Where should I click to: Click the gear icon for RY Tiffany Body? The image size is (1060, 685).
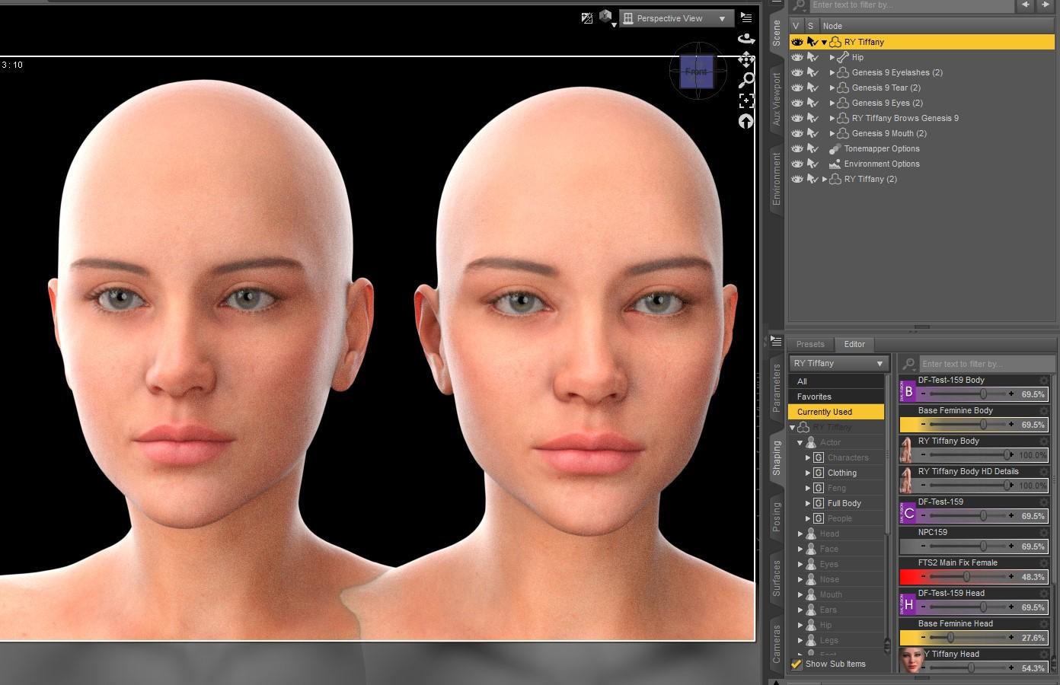[1044, 441]
